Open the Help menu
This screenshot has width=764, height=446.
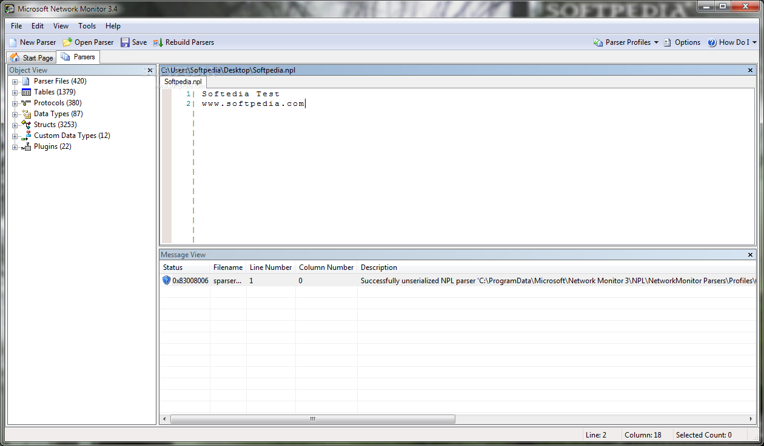[x=113, y=26]
